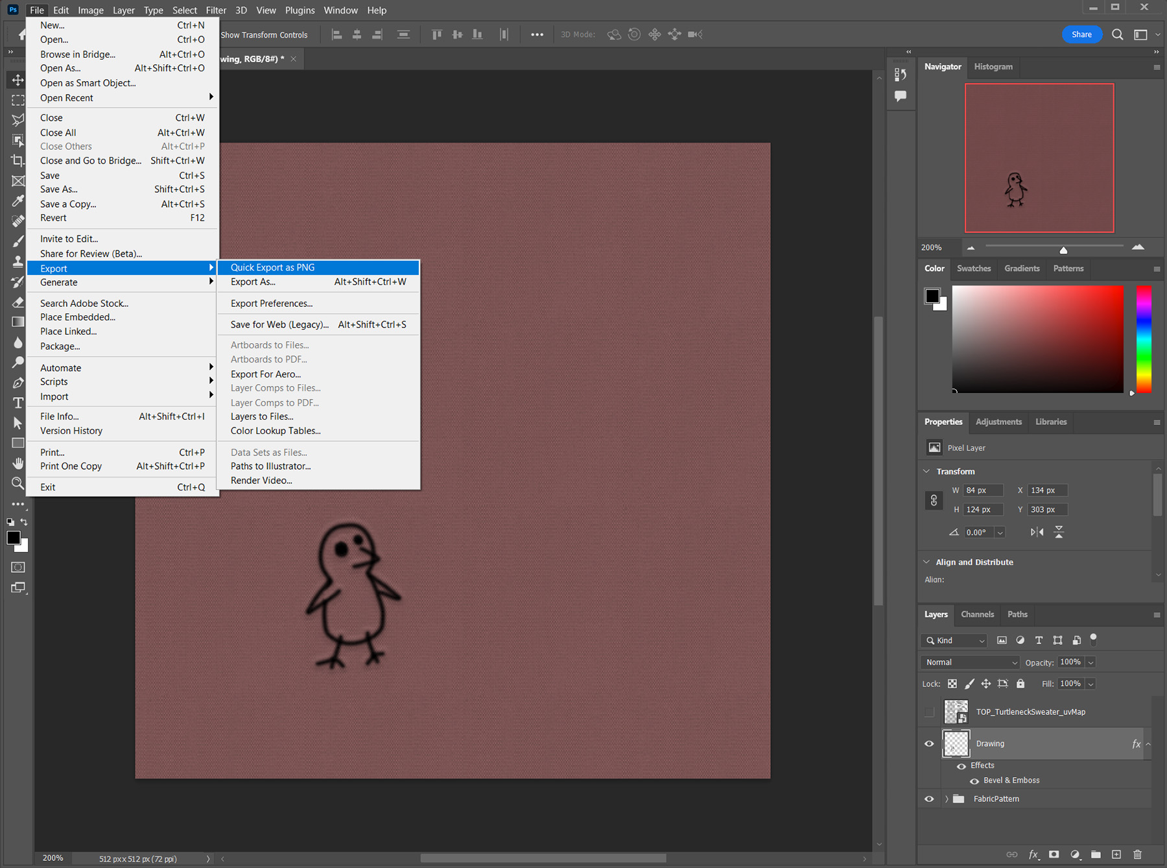Click the layer width W input field
The image size is (1167, 868).
[x=983, y=490]
